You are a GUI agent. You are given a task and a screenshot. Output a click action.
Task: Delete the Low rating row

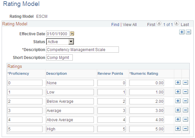[185, 92]
